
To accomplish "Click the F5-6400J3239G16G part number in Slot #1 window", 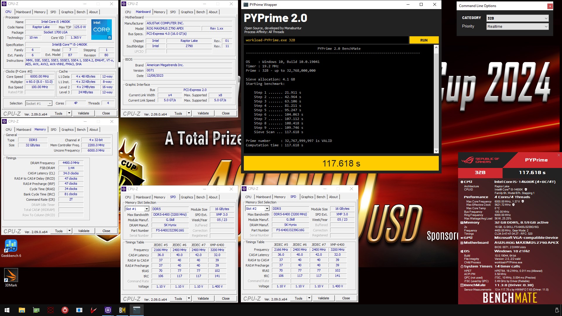I will [x=170, y=230].
